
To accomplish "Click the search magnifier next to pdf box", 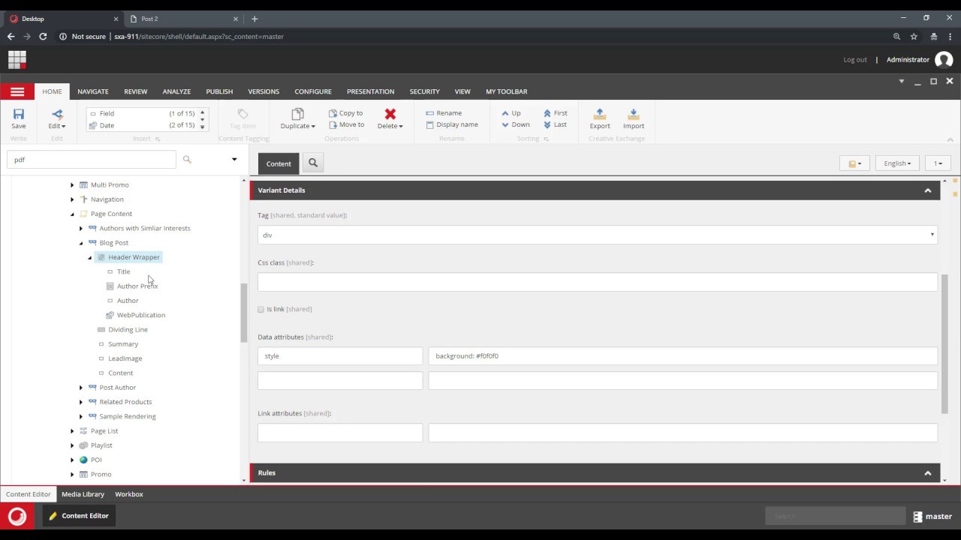I will [187, 159].
